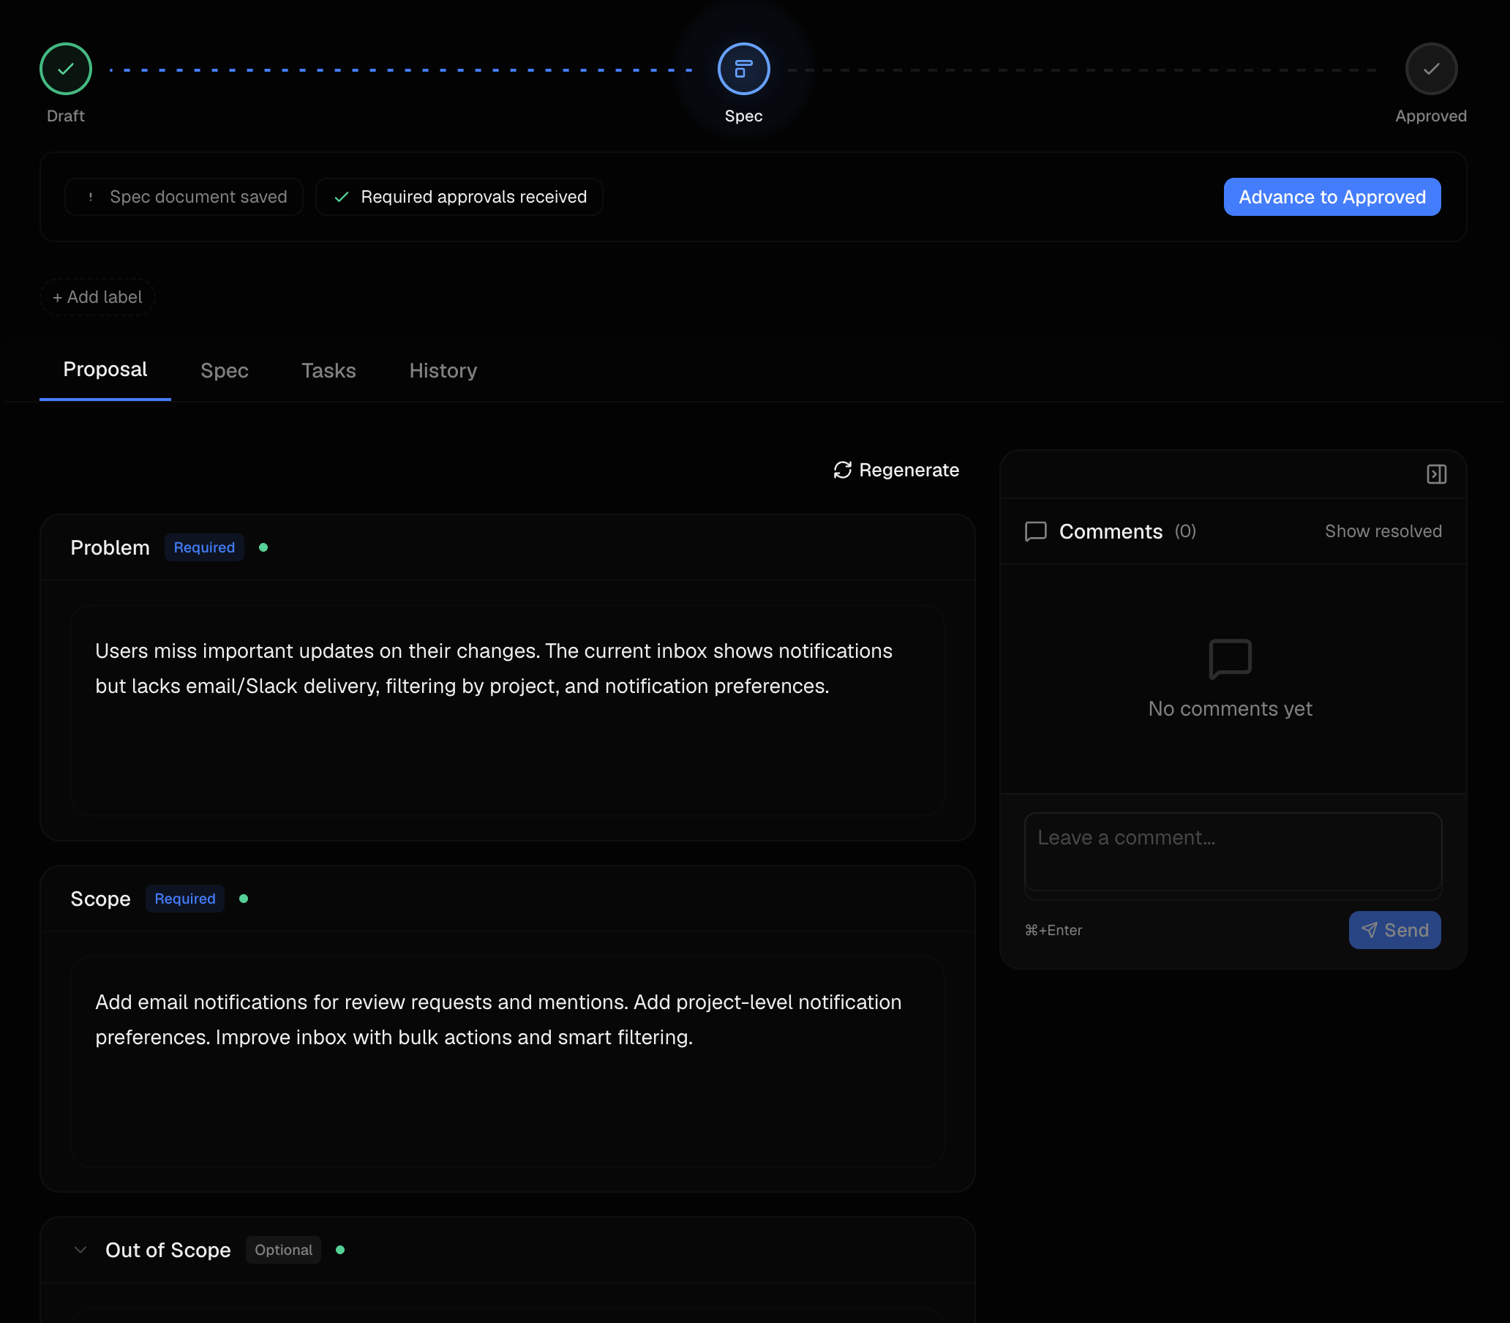This screenshot has width=1510, height=1323.
Task: Click the paper plane Send icon
Action: pyautogui.click(x=1368, y=930)
